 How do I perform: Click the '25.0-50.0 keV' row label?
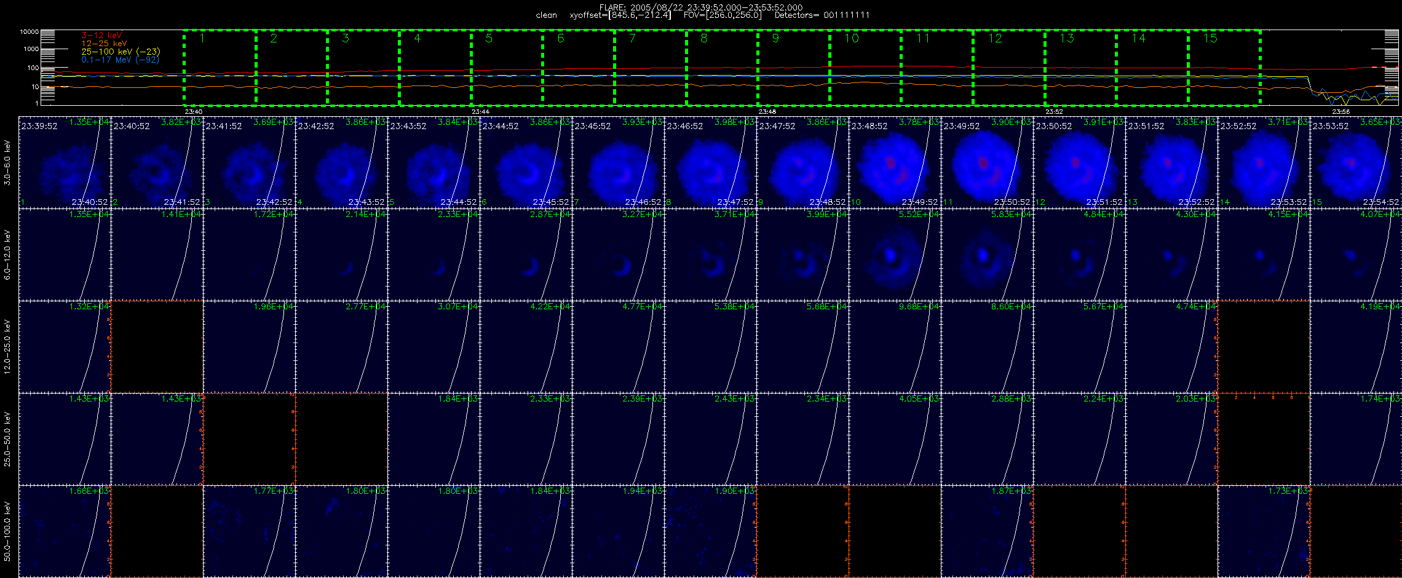point(7,439)
